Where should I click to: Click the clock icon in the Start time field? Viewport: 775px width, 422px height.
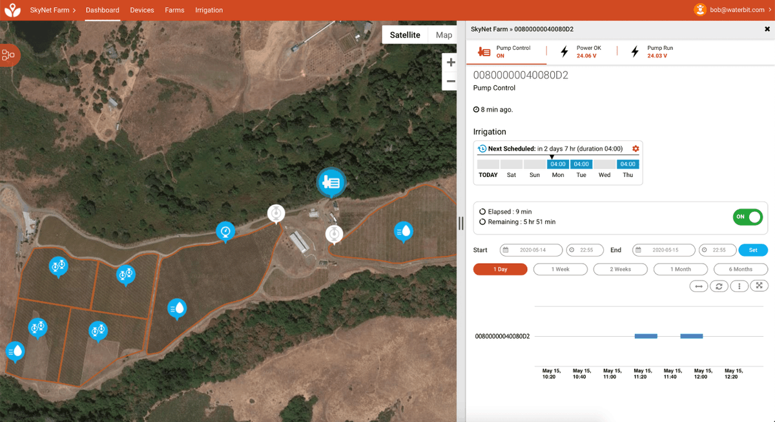pos(573,250)
